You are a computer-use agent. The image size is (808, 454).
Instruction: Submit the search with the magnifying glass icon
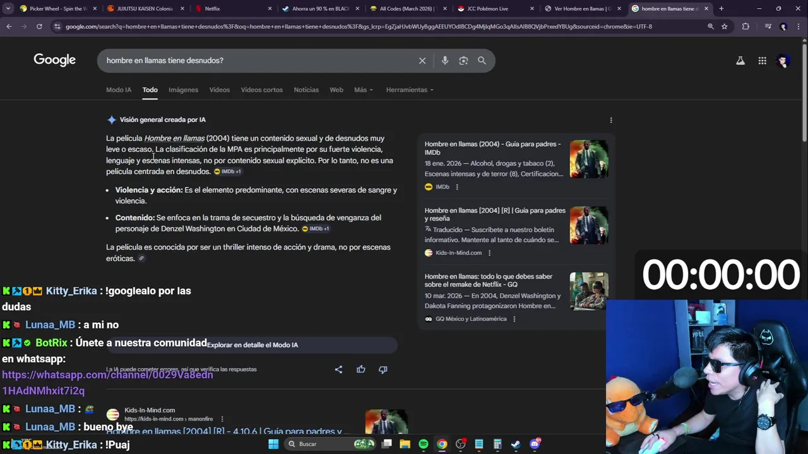pyautogui.click(x=482, y=61)
